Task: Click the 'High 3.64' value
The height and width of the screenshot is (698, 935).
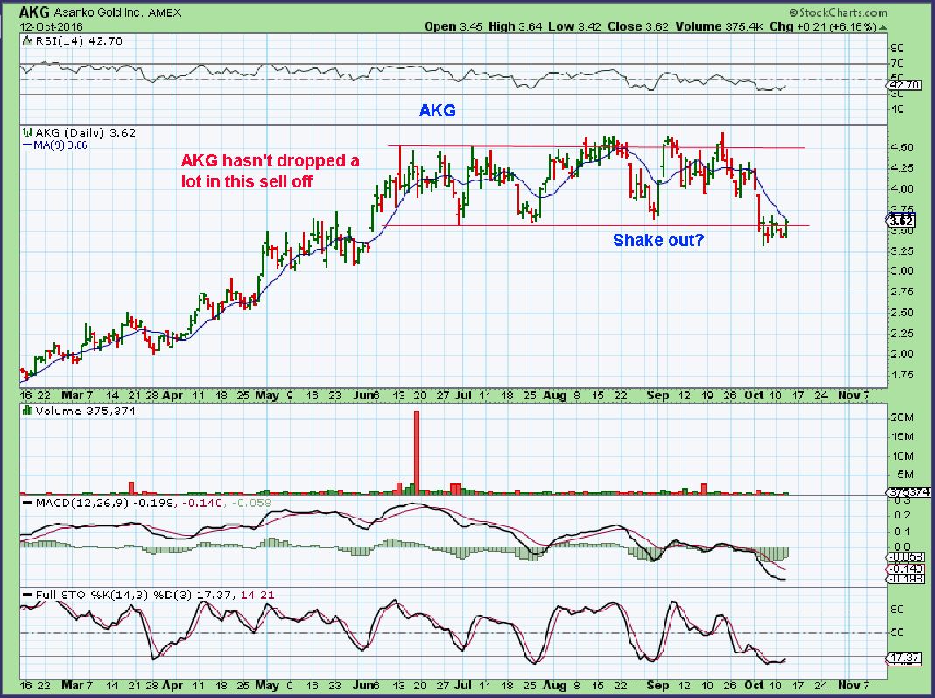Action: pyautogui.click(x=515, y=27)
